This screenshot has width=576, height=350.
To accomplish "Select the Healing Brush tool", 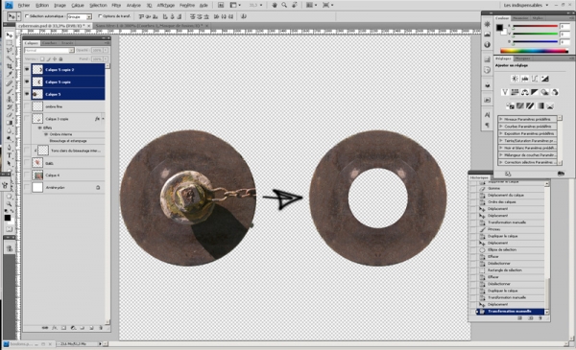I will 10,83.
